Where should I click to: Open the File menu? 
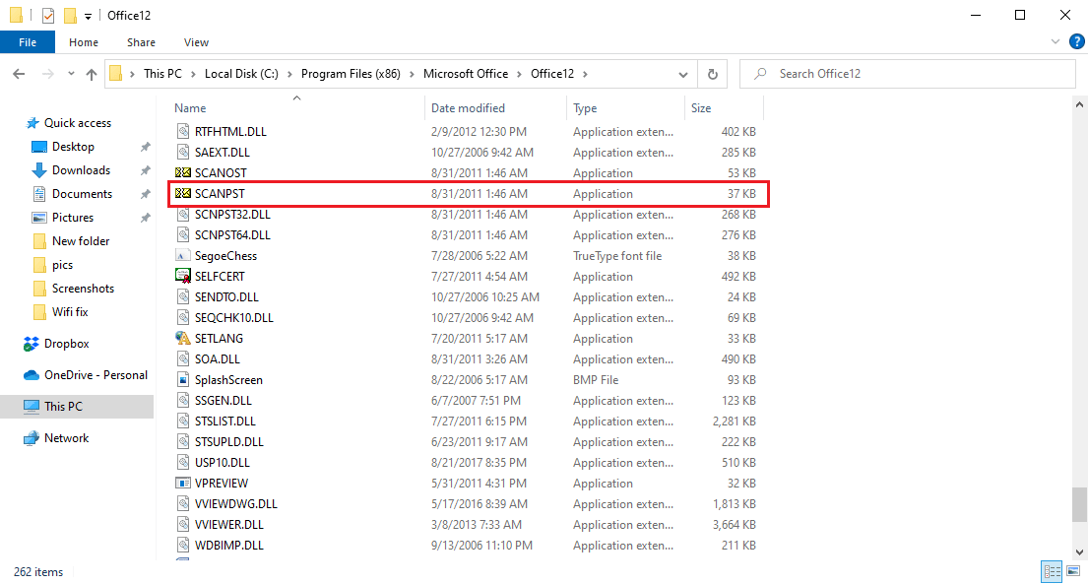click(x=28, y=42)
